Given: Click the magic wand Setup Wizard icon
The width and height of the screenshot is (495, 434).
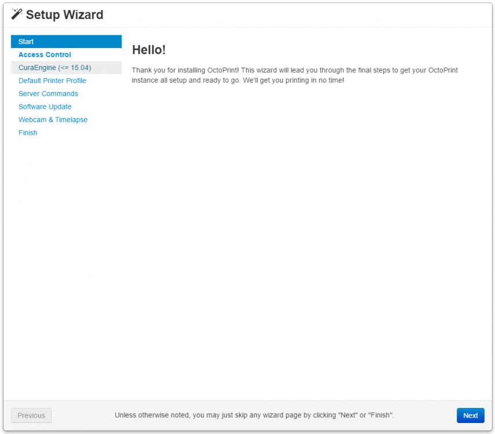Looking at the screenshot, I should pyautogui.click(x=17, y=14).
